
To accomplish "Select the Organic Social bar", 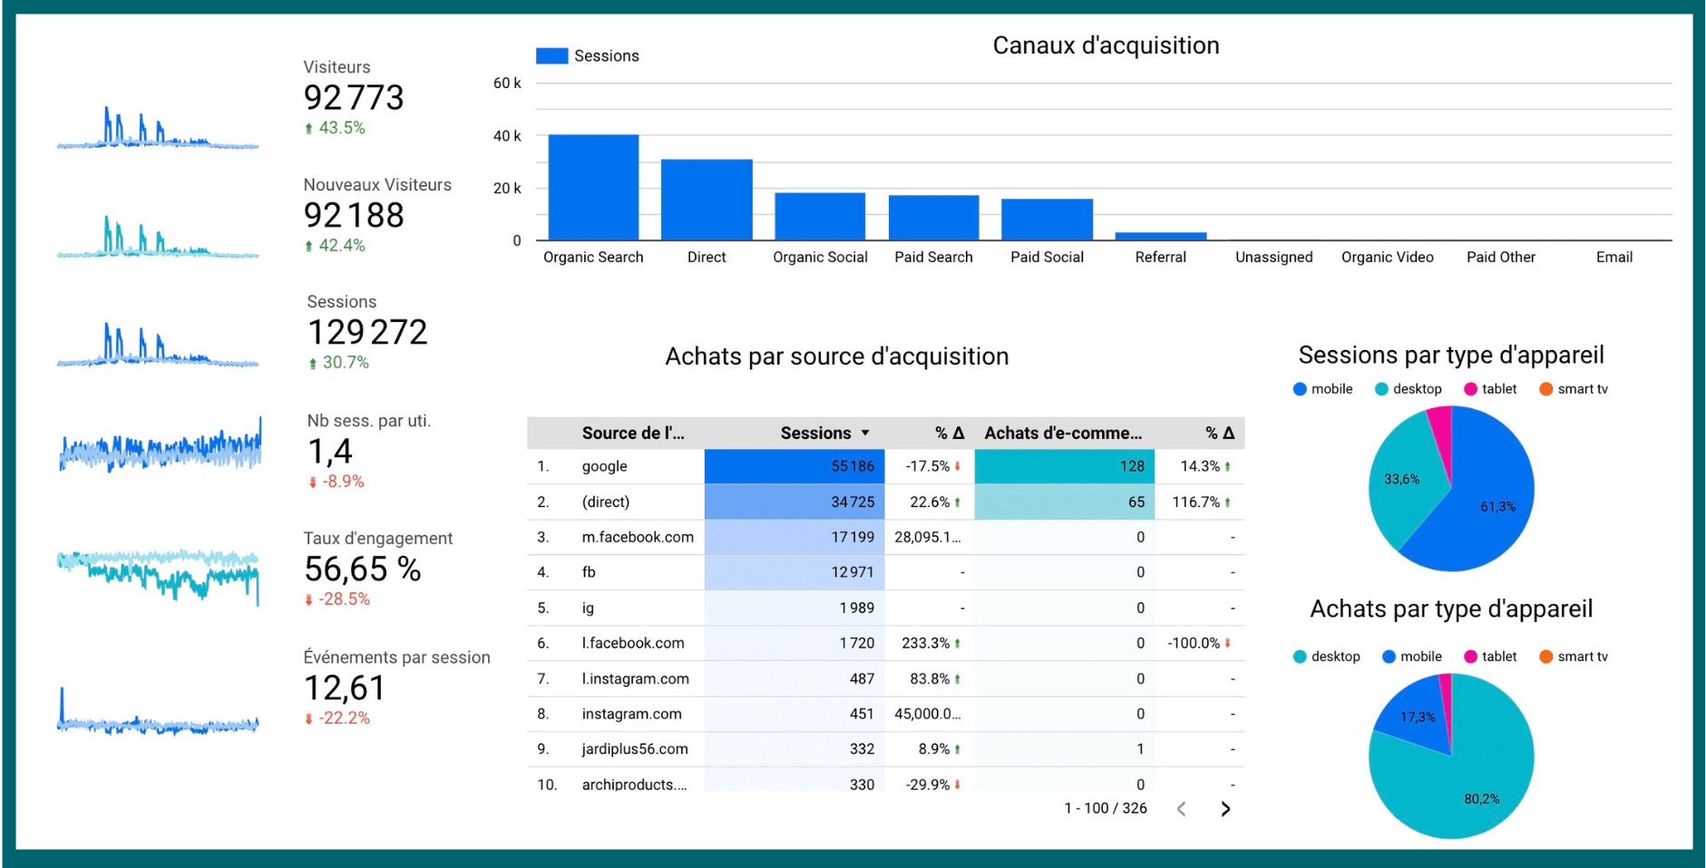I will [820, 217].
